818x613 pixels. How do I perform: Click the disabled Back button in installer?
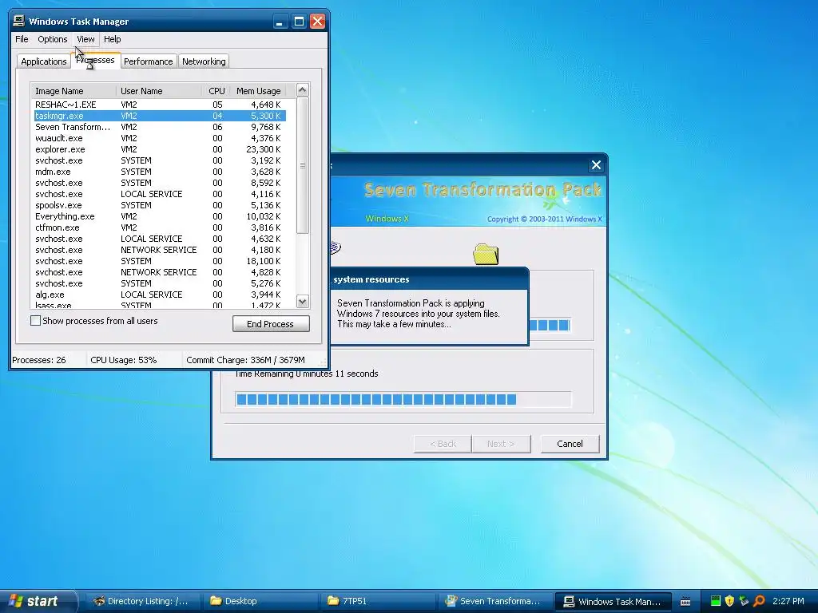tap(443, 444)
